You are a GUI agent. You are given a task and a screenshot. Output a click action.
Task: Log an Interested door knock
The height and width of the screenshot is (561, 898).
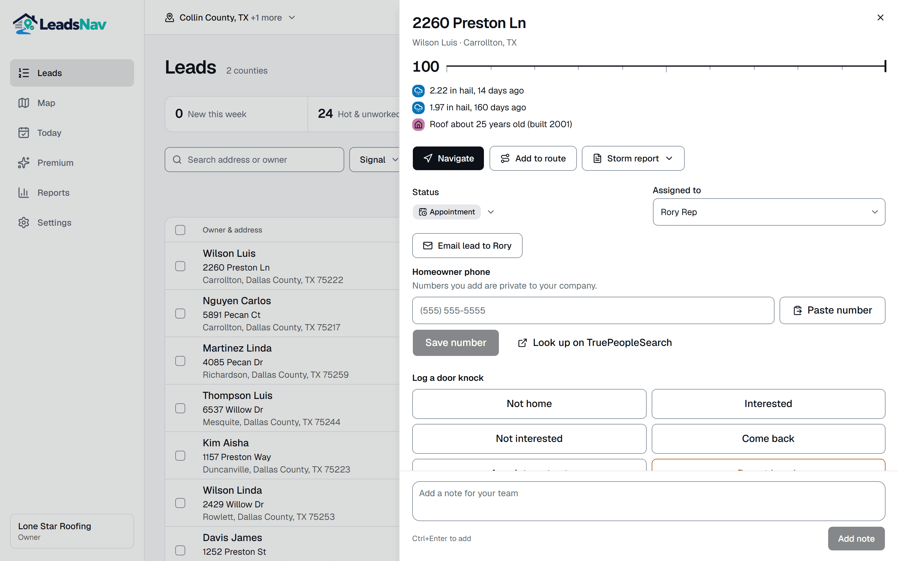(768, 404)
